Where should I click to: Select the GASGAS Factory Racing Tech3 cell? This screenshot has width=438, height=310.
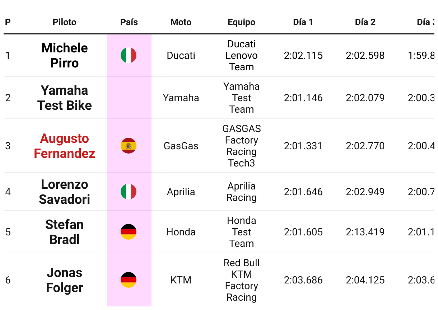pos(242,146)
